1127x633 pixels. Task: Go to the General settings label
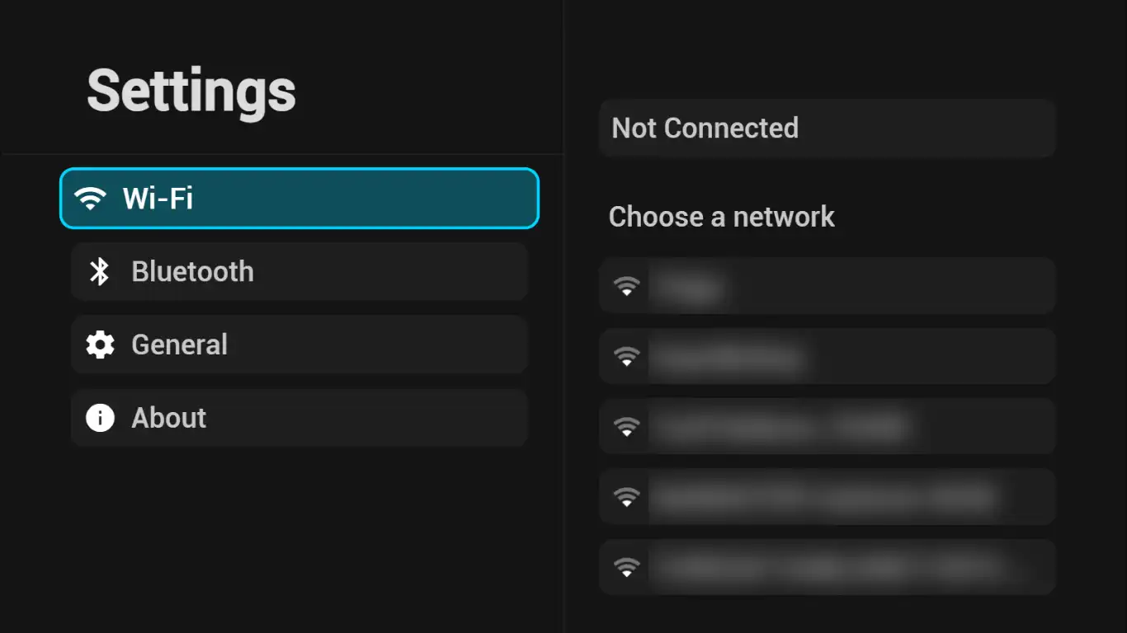[179, 345]
